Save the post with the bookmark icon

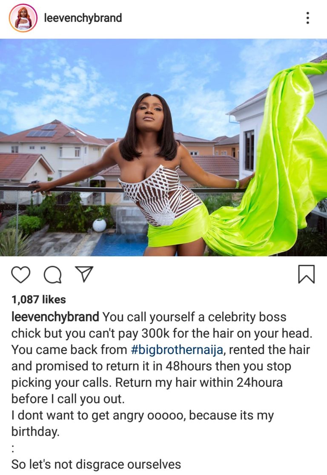pos(307,274)
